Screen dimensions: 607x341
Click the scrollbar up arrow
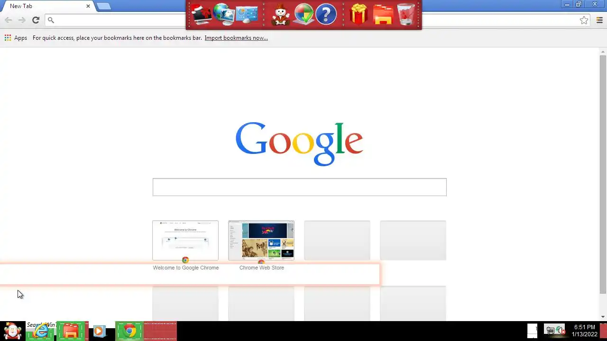(x=603, y=51)
